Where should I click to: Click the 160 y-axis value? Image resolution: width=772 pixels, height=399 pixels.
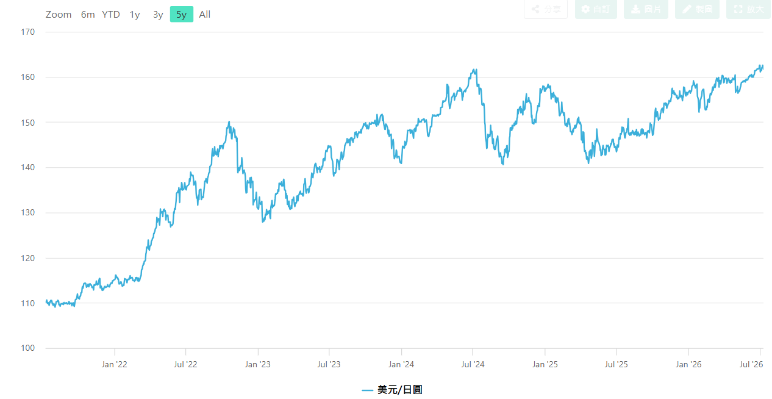(29, 77)
